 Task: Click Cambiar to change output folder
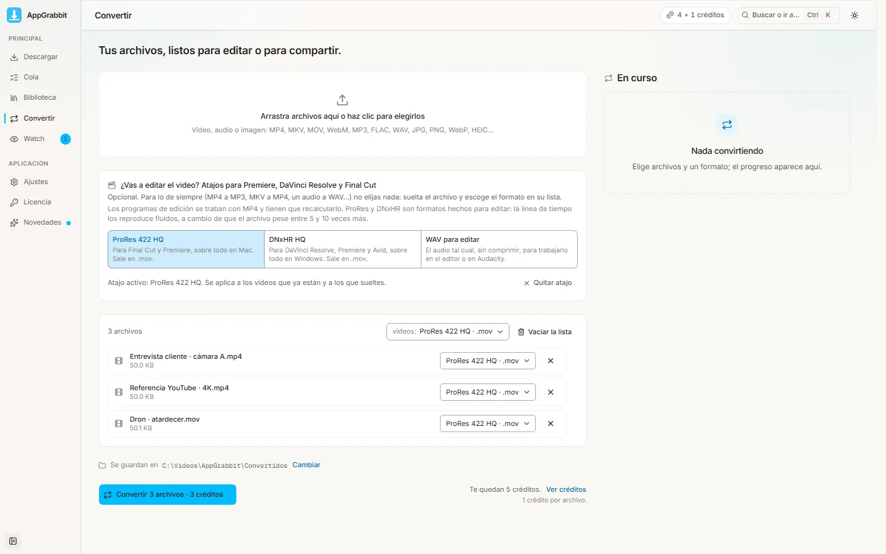(x=306, y=465)
